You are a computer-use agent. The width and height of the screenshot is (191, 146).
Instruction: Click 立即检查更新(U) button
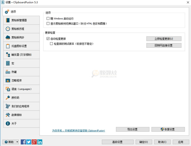[x=164, y=39]
